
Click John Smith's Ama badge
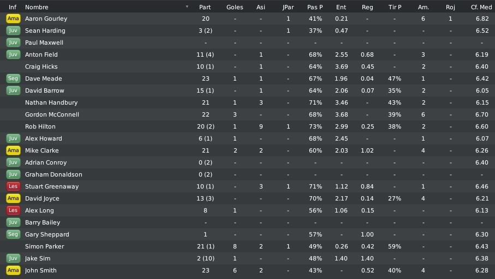tap(13, 270)
